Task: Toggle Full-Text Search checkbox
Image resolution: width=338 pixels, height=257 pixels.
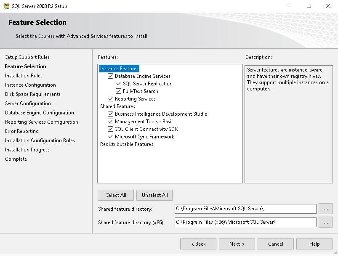Action: tap(118, 91)
